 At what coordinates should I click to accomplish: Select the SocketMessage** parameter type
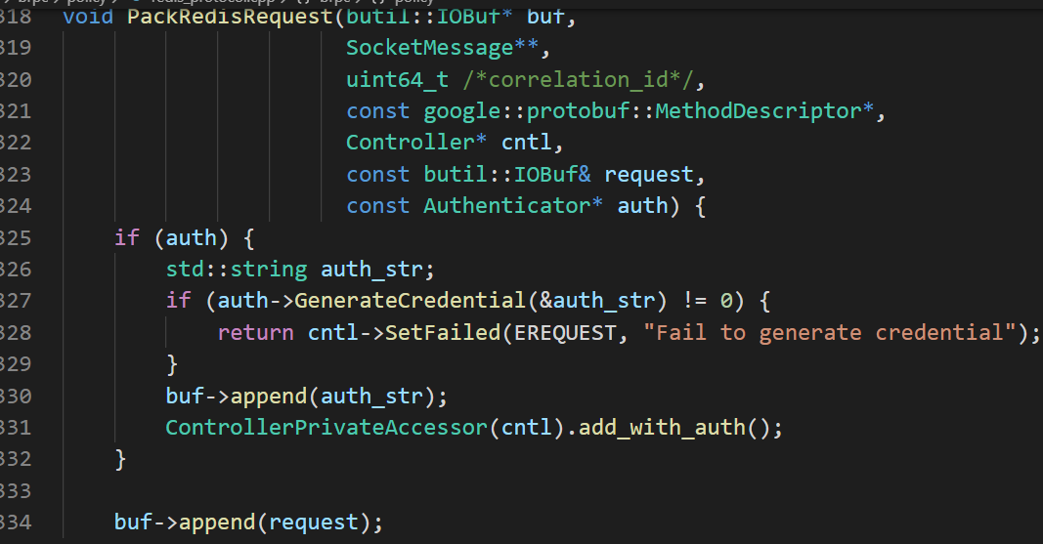(443, 48)
